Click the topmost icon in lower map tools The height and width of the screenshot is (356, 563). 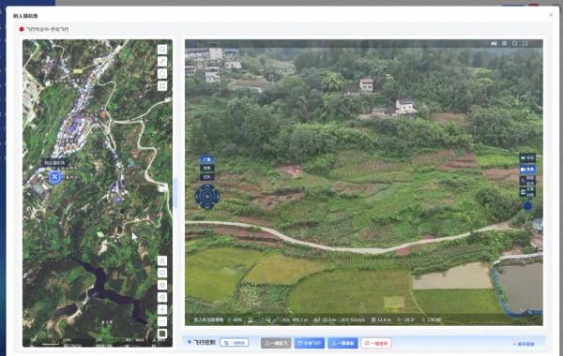pos(162,260)
